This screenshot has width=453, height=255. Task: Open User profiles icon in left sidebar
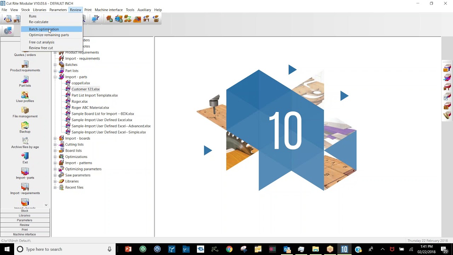[25, 95]
